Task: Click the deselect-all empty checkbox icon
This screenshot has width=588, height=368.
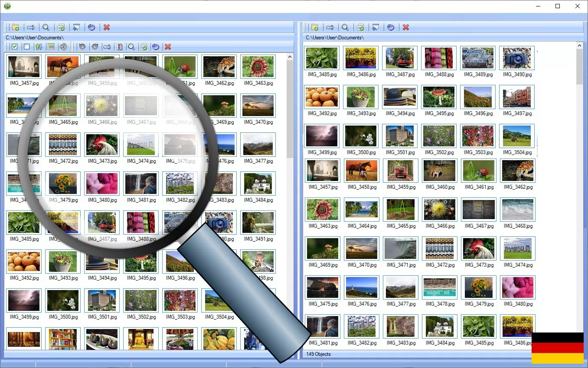Action: 27,46
